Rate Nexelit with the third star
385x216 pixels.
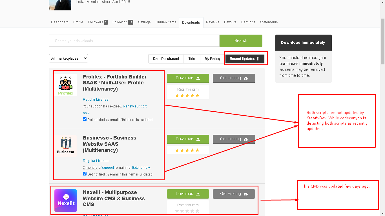click(187, 211)
